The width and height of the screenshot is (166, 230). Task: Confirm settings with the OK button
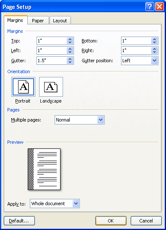(111, 221)
